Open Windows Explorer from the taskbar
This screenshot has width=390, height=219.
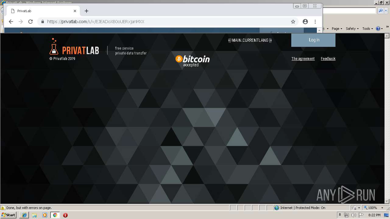click(34, 215)
